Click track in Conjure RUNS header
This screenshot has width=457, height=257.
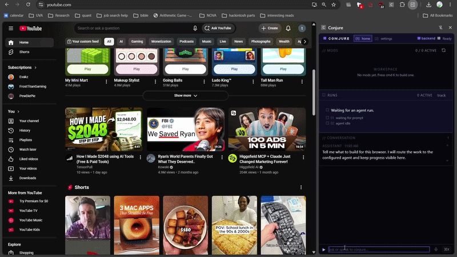[x=441, y=95]
